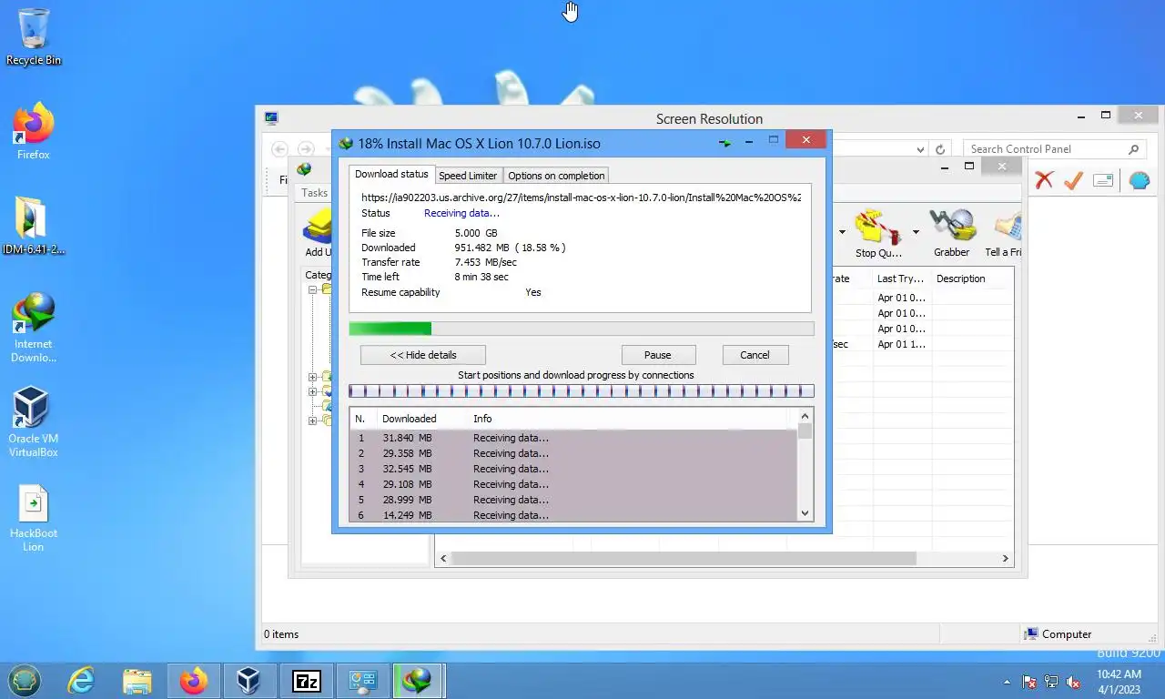Click the horizontal scrollbar thumb in the IDM list

684,558
